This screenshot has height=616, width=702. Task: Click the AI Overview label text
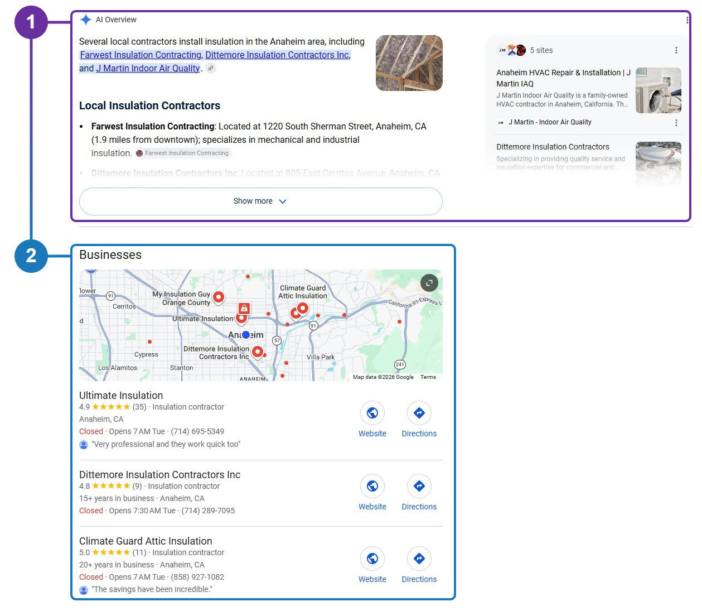(116, 20)
